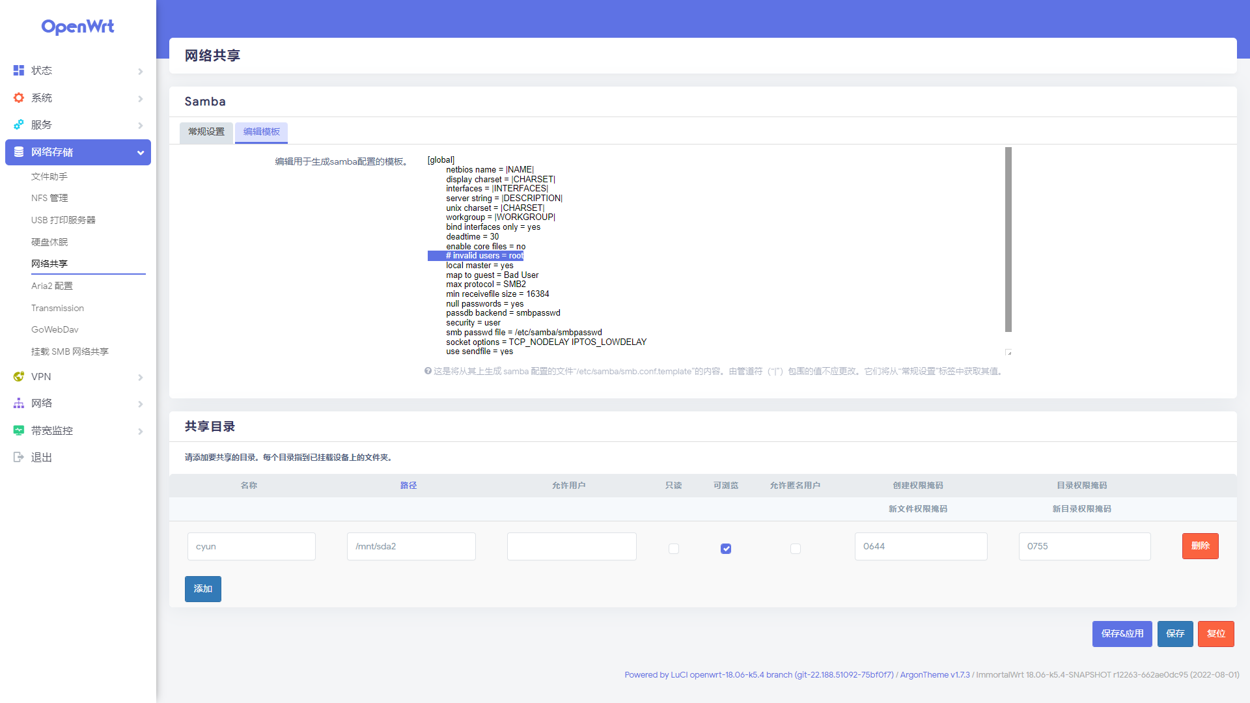Click the 保存 button

(1175, 634)
